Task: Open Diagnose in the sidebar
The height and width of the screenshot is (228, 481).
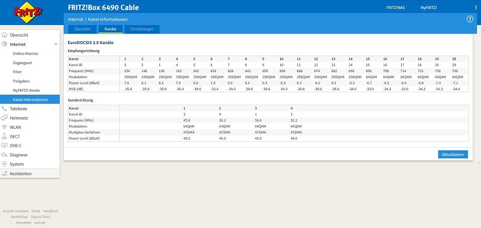Action: (x=19, y=155)
